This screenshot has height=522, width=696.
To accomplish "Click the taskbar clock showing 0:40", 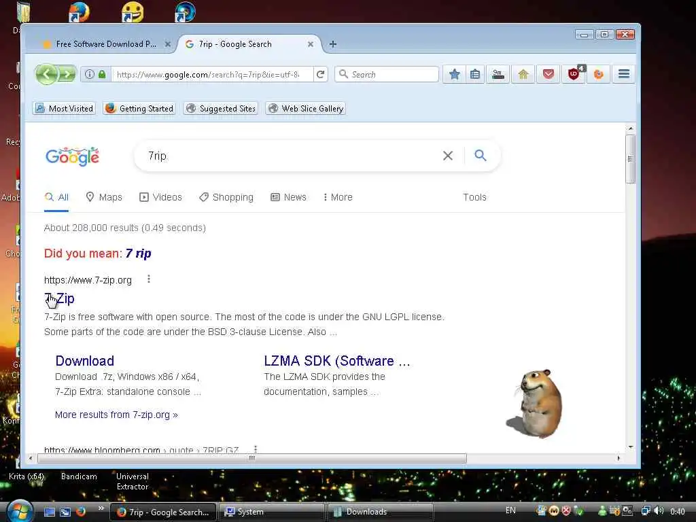I will click(678, 511).
